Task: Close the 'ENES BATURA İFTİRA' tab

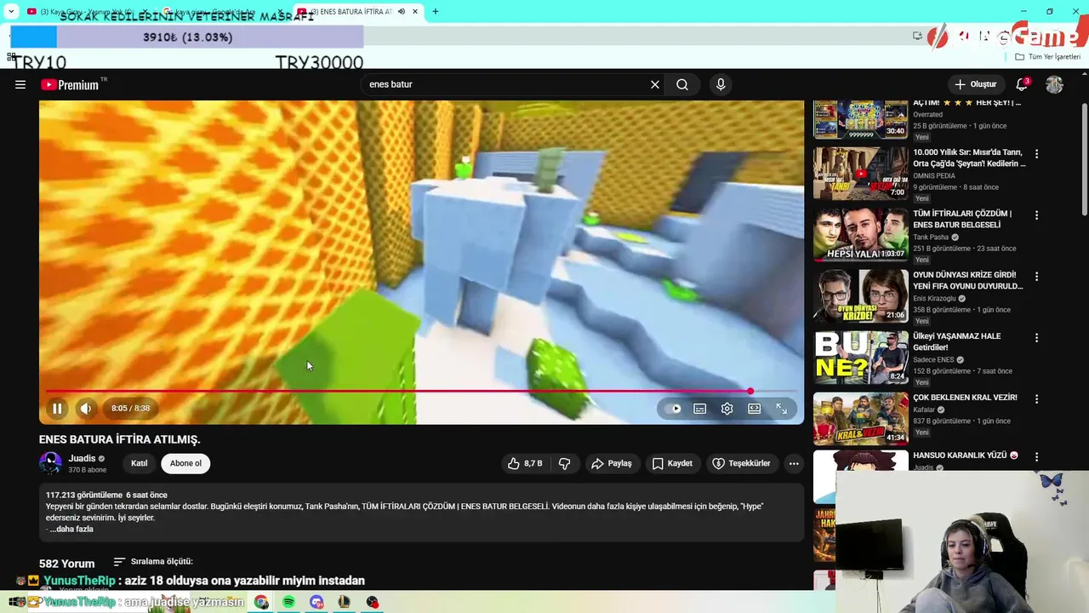Action: [415, 11]
